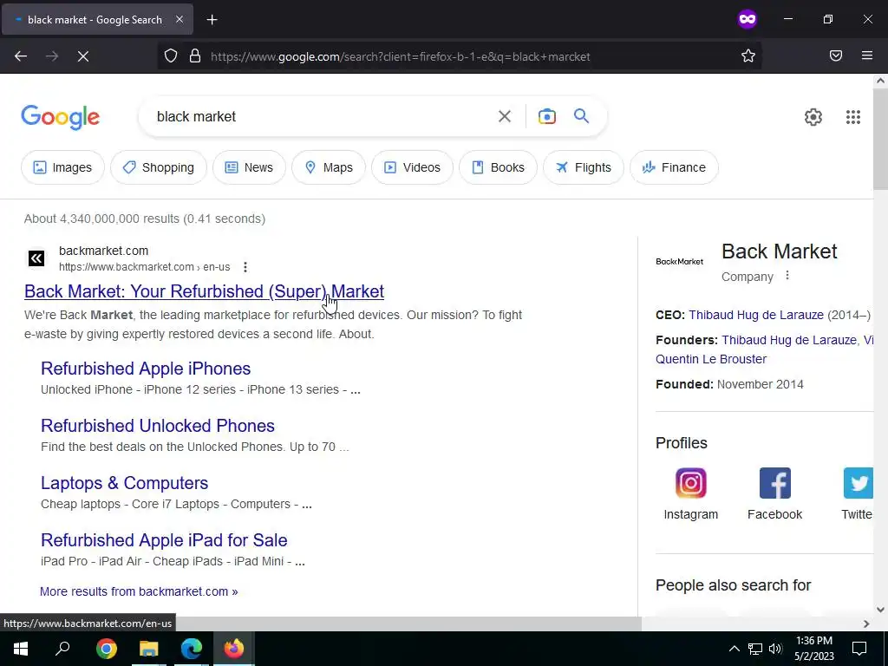Open Laptops & Computers link

pos(125,483)
